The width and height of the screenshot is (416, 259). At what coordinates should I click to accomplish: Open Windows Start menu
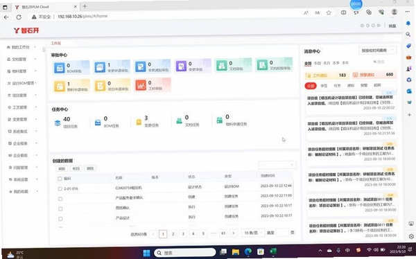[146, 253]
